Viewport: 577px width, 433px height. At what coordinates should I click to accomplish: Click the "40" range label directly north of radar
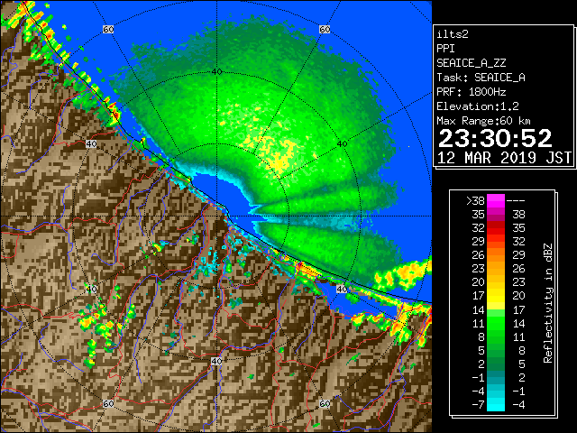[216, 71]
